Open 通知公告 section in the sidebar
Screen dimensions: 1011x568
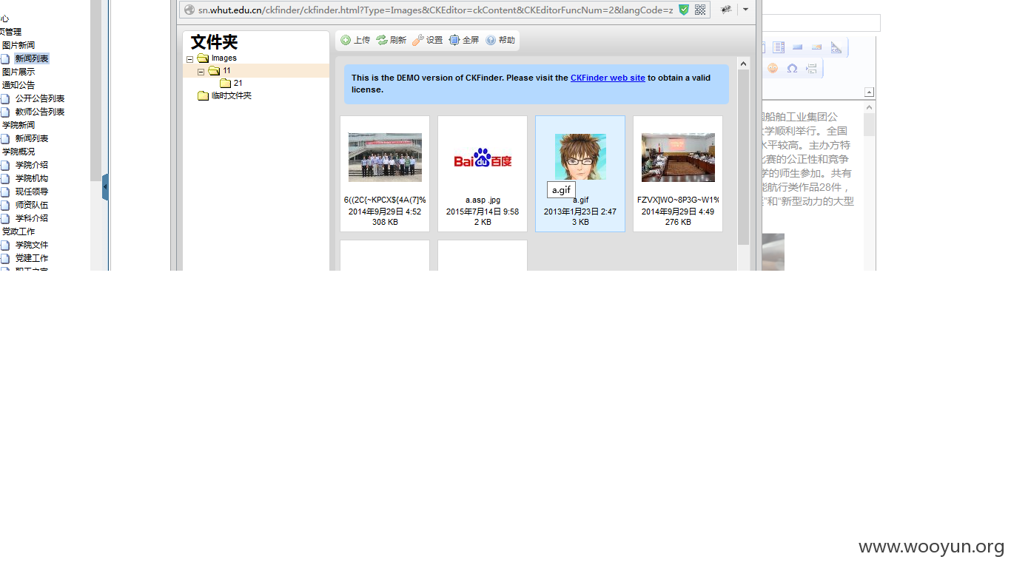click(x=19, y=85)
